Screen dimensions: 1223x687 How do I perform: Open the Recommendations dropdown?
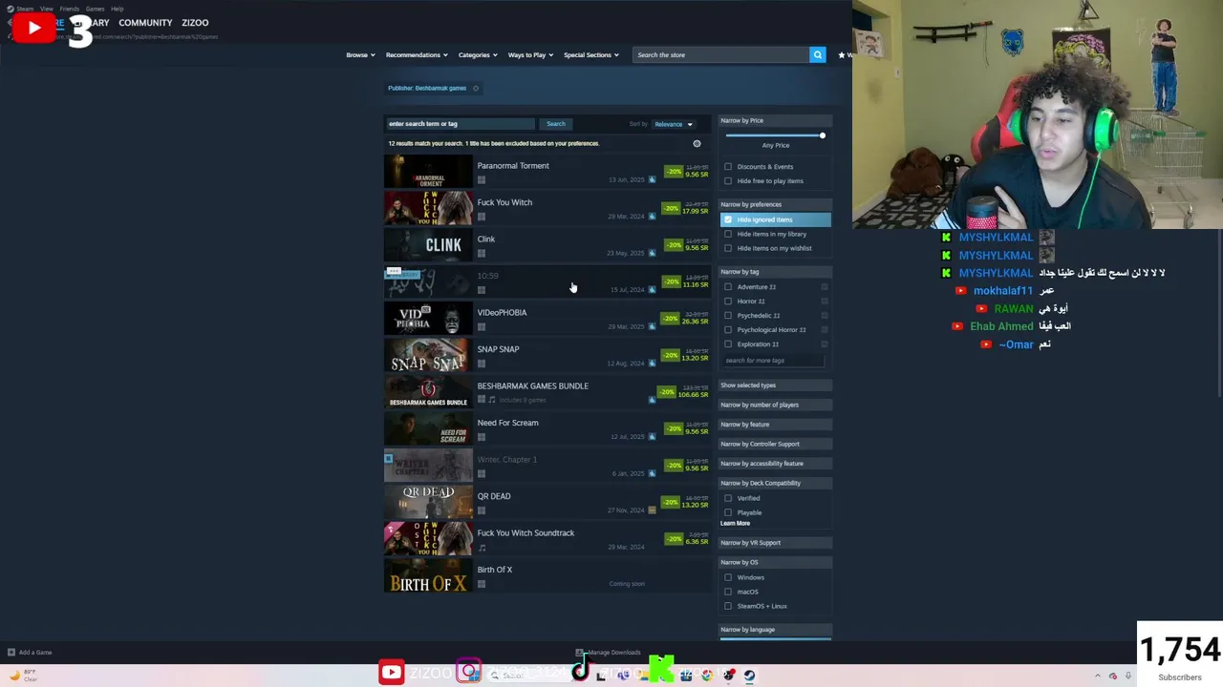[x=417, y=54]
